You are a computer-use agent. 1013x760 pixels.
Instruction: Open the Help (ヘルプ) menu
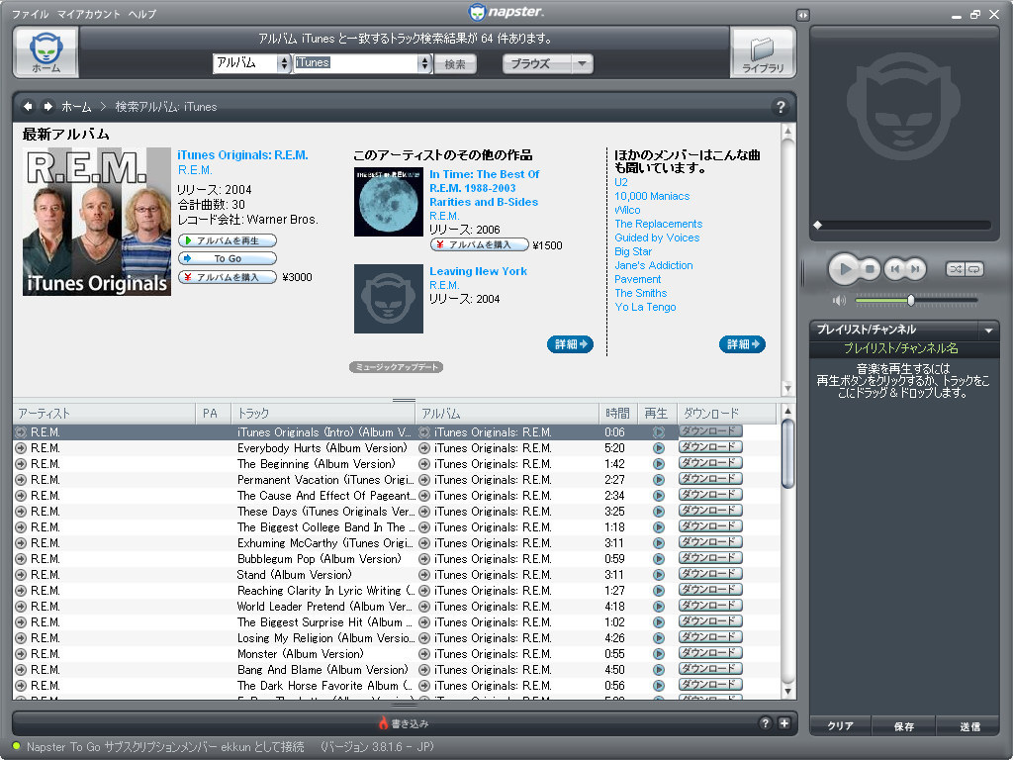tap(141, 14)
